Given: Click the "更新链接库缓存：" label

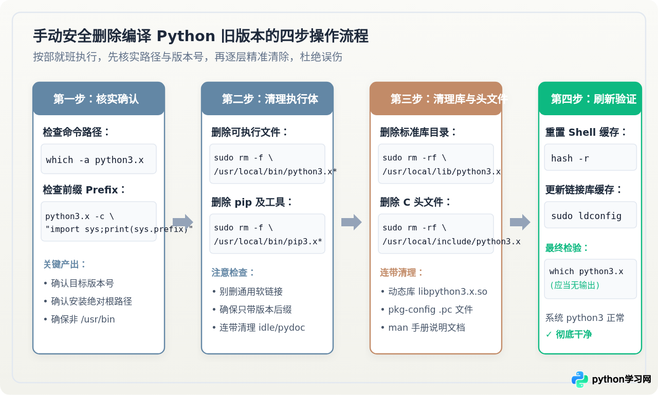Looking at the screenshot, I should pos(584,190).
